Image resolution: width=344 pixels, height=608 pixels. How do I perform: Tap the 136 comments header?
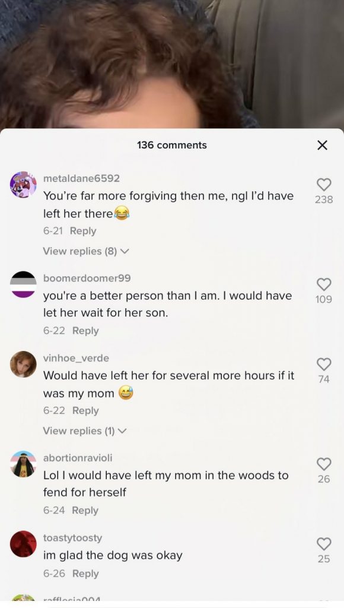pyautogui.click(x=172, y=145)
